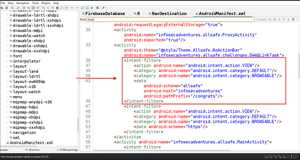Click the Open file toolbar icon
This screenshot has width=300, height=160.
coord(2,8)
